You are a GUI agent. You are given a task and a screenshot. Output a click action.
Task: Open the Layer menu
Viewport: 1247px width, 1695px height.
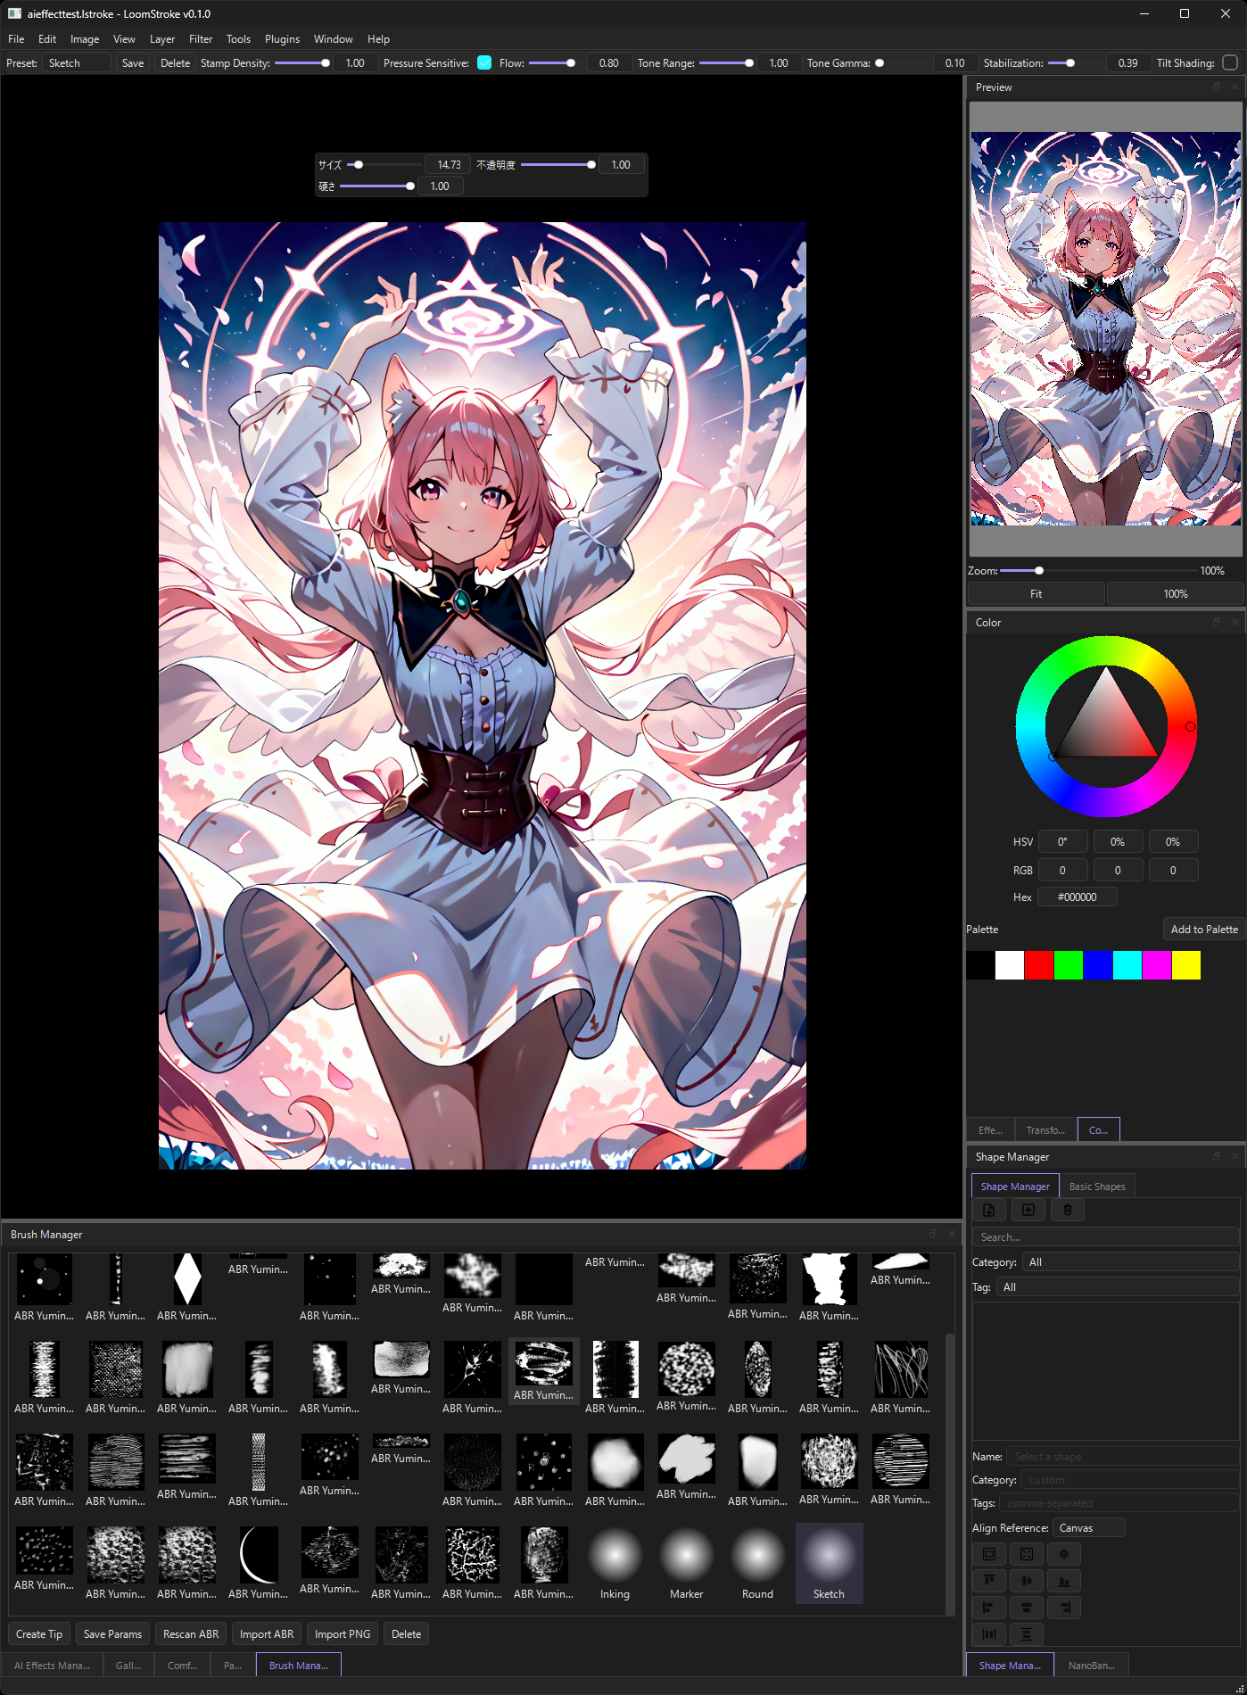click(162, 39)
